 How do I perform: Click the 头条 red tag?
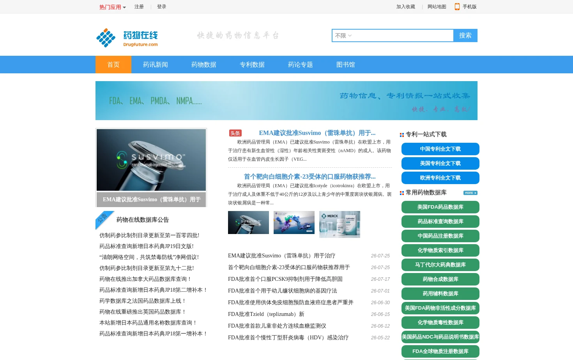(235, 133)
